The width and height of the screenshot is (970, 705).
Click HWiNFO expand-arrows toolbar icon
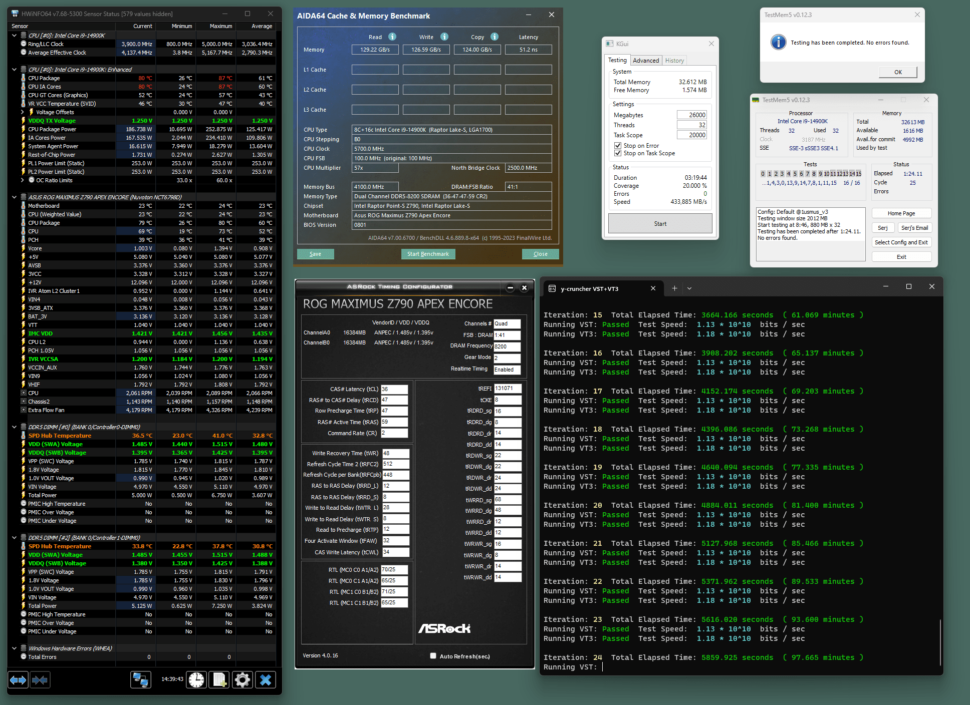pyautogui.click(x=19, y=679)
